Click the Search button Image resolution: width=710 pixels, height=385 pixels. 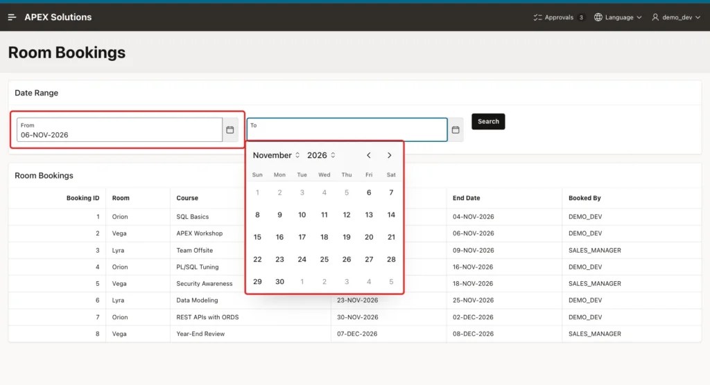(x=488, y=121)
